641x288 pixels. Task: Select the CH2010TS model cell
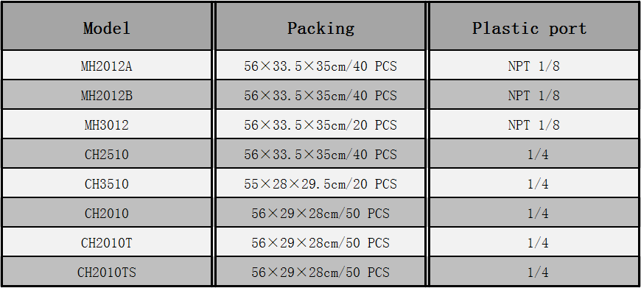[x=107, y=271]
